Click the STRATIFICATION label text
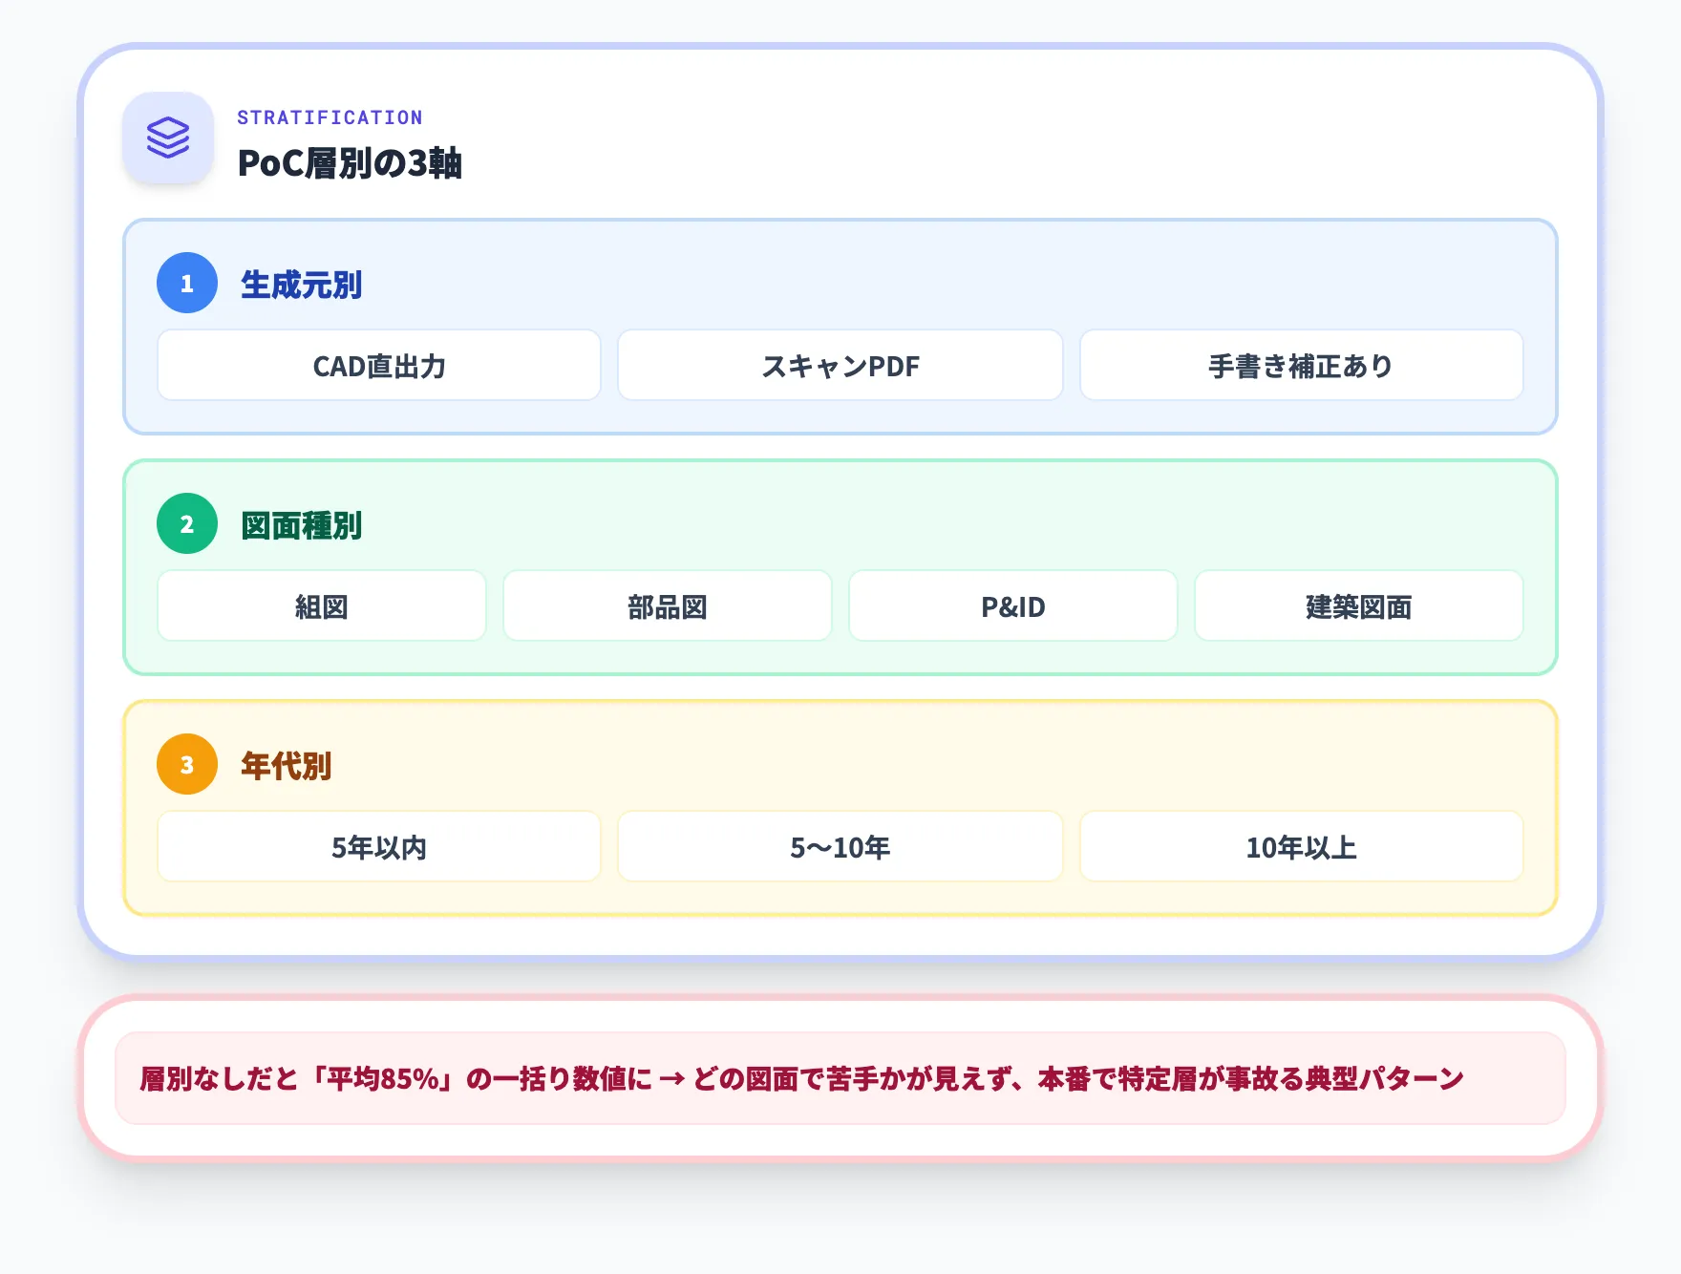Viewport: 1681px width, 1274px height. tap(330, 117)
